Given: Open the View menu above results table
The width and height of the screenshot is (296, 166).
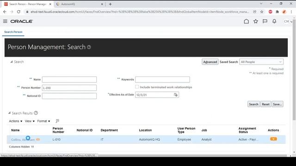Looking at the screenshot, I should (30, 121).
